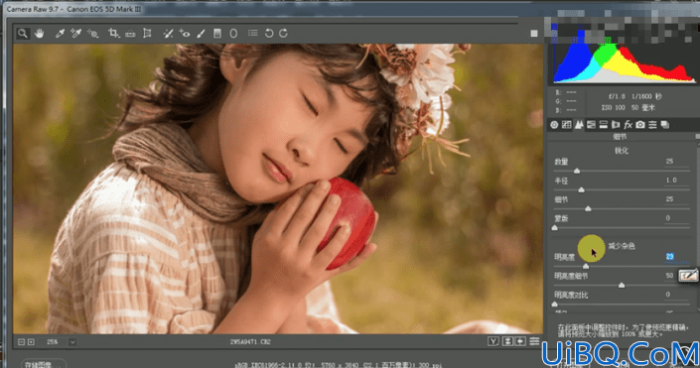Select the Red Eye Removal tool

click(185, 34)
